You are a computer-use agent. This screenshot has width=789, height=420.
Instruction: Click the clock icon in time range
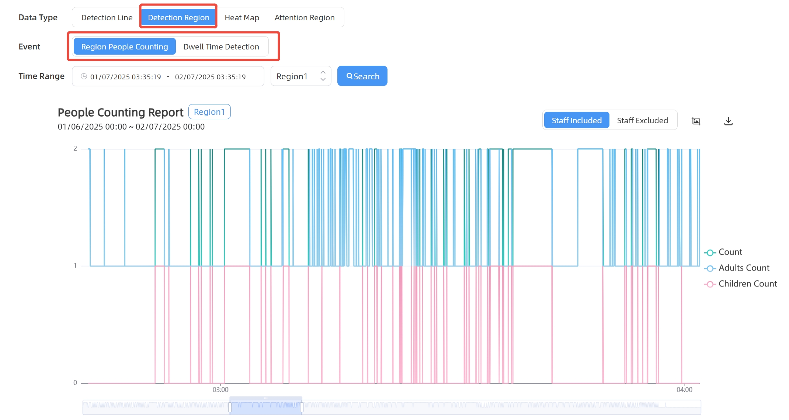84,76
